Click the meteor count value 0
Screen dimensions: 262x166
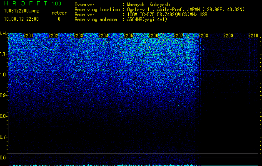point(59,19)
